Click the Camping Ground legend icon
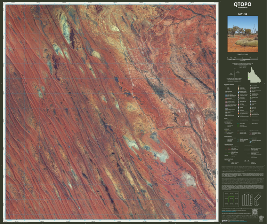Image resolution: width=267 pixels, height=224 pixels. (226, 116)
